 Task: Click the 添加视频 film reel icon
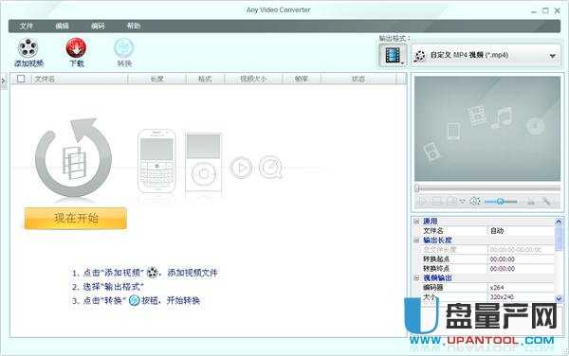(28, 48)
